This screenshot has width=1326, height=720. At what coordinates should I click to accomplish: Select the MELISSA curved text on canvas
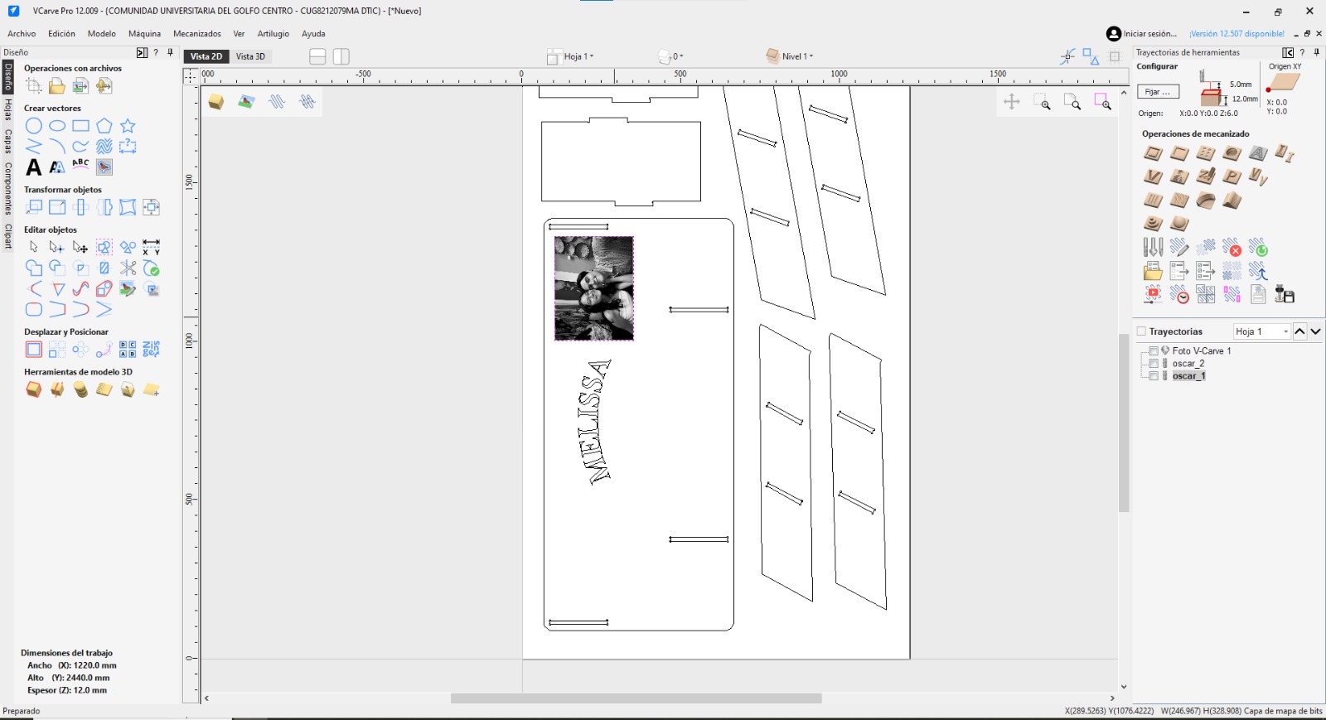[594, 422]
